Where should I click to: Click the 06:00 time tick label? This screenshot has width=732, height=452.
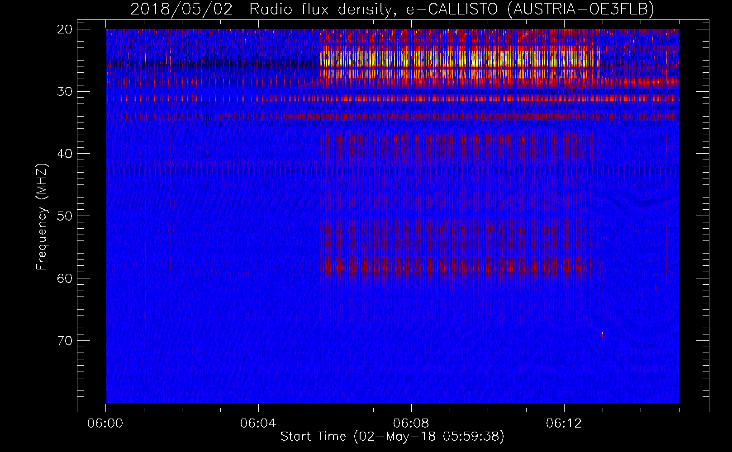click(x=105, y=424)
